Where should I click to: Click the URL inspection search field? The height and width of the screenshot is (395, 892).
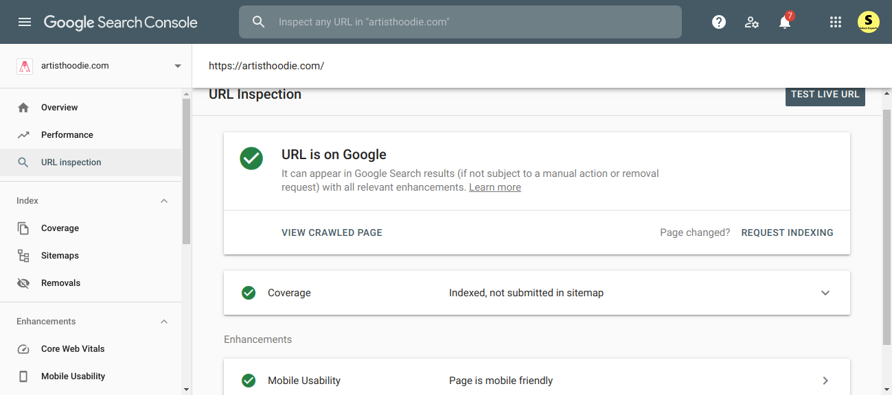pos(460,22)
